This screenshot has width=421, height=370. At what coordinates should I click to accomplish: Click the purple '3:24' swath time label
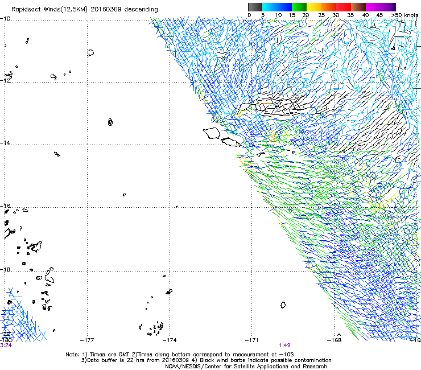[6, 346]
